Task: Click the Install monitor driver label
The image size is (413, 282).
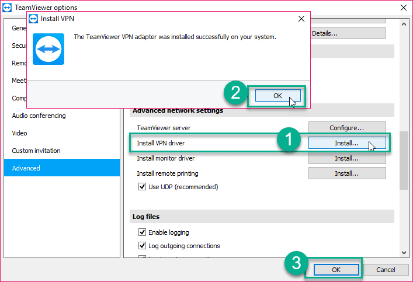Action: pyautogui.click(x=166, y=158)
